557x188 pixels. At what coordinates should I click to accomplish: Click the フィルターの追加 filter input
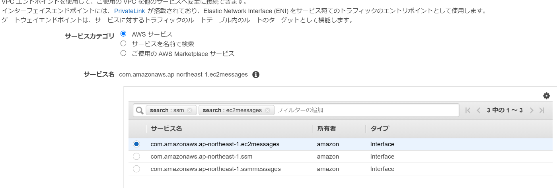(366, 110)
